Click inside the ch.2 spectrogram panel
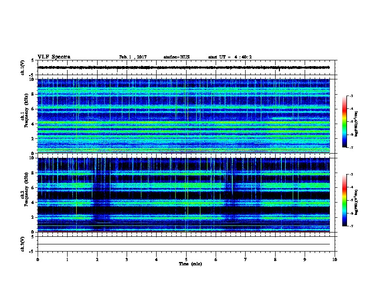The width and height of the screenshot is (377, 291). tap(183, 195)
